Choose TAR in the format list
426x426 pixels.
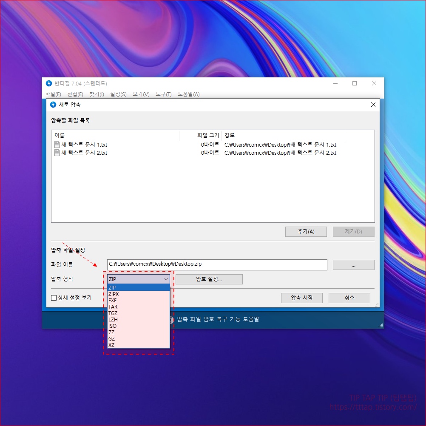[139, 307]
